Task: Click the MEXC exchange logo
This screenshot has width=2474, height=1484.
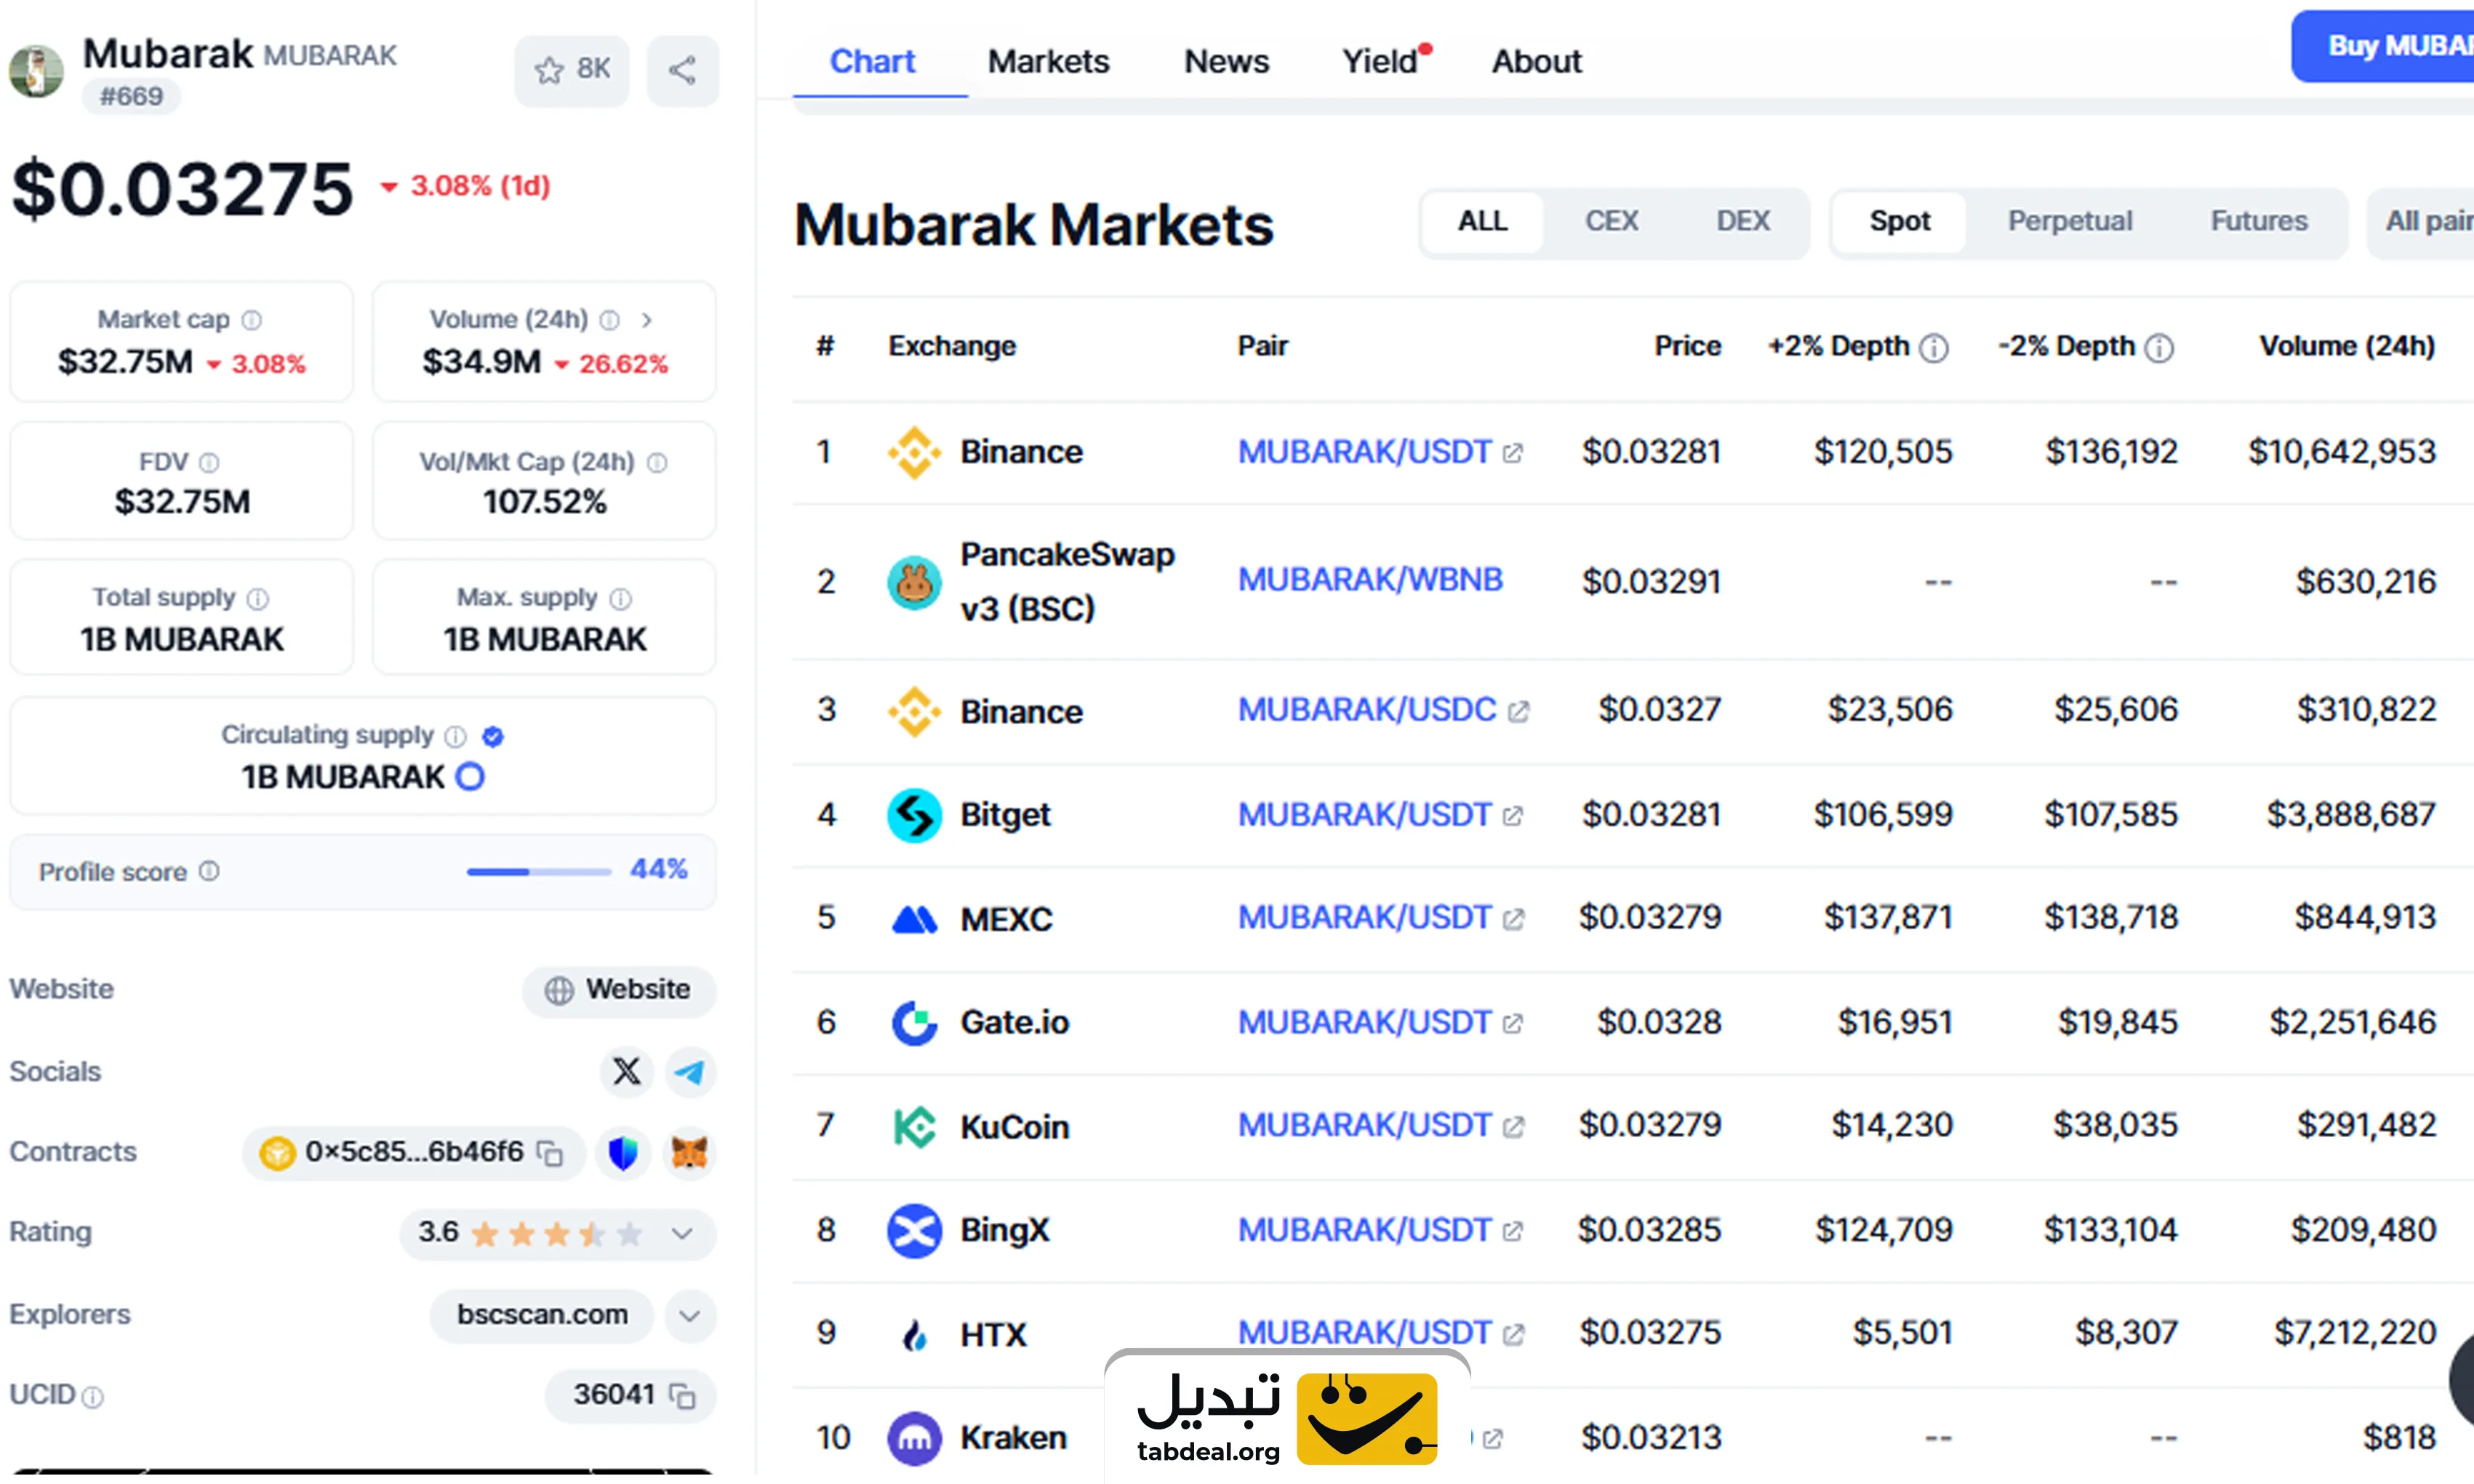Action: [914, 919]
